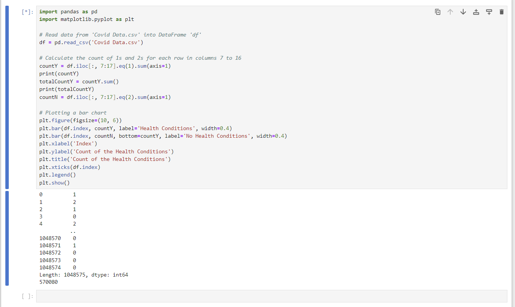Click the '# Calculate the count of 1s' comment

[x=140, y=58]
